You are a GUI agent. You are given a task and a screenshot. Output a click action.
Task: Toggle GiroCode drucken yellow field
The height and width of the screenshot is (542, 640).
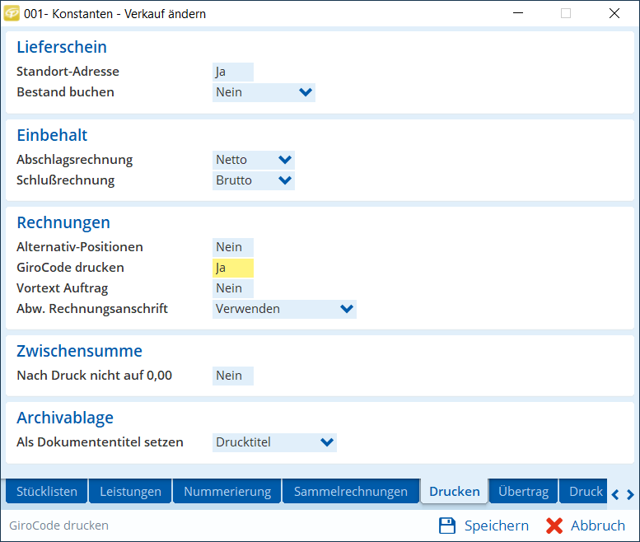tap(232, 268)
